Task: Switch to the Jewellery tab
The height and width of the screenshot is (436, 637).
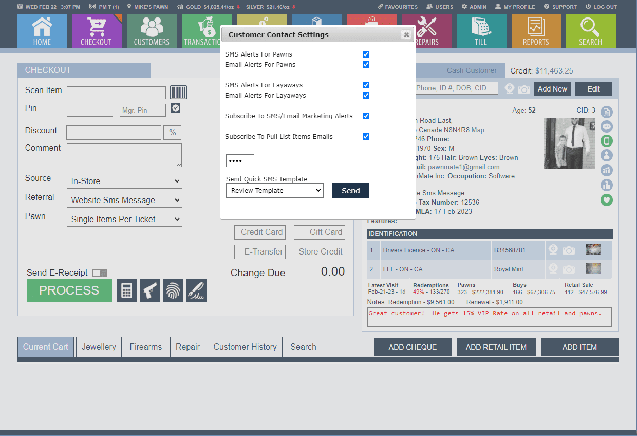Action: tap(99, 347)
